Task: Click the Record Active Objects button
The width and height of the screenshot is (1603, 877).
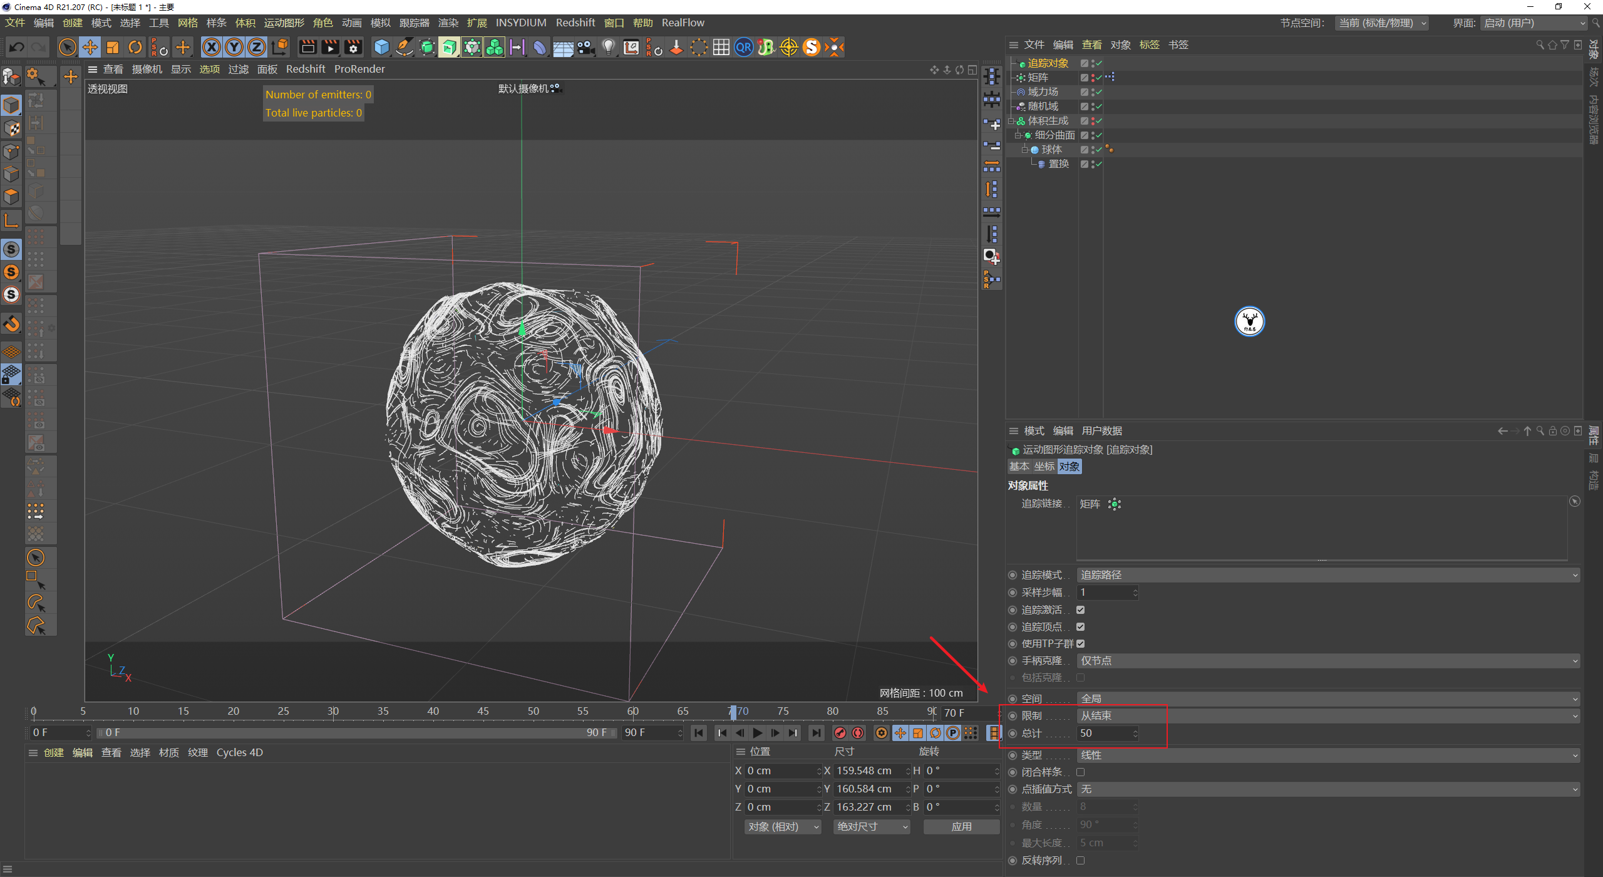Action: (x=840, y=733)
